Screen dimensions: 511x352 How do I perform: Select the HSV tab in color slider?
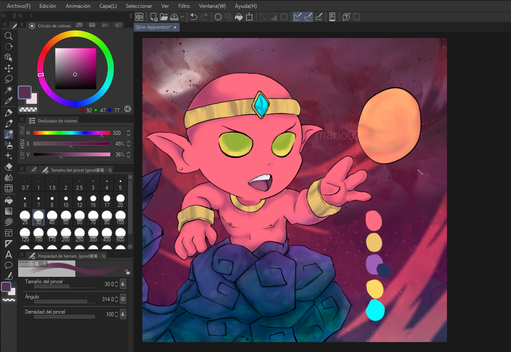click(x=22, y=143)
